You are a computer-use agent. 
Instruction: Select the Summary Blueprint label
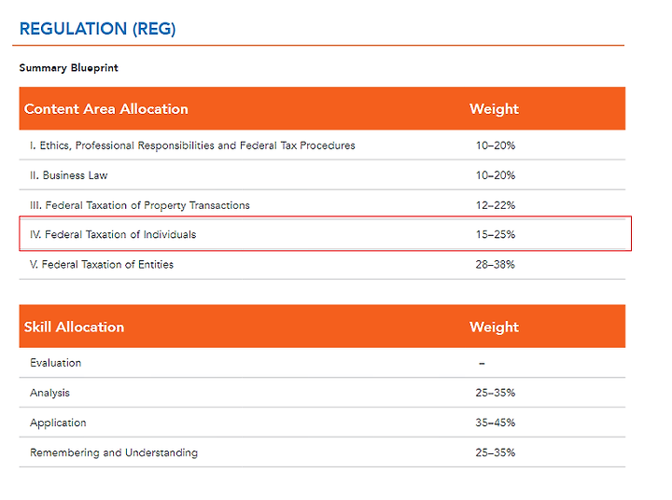[x=68, y=68]
